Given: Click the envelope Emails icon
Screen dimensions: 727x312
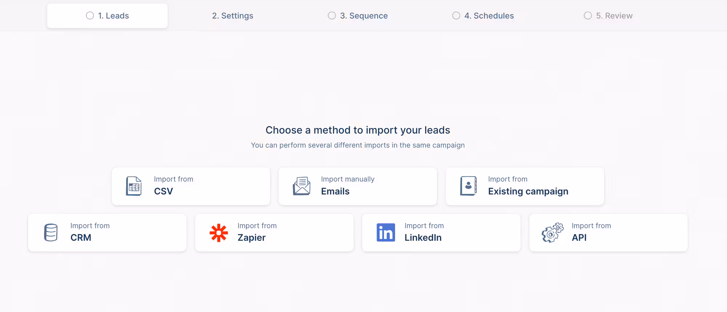Looking at the screenshot, I should 301,186.
